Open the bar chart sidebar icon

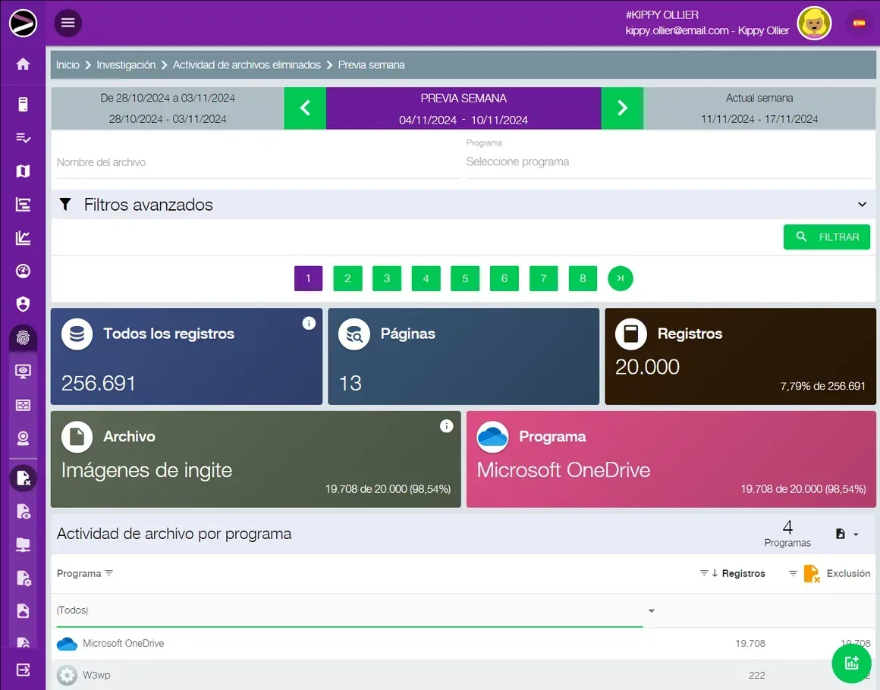click(23, 205)
